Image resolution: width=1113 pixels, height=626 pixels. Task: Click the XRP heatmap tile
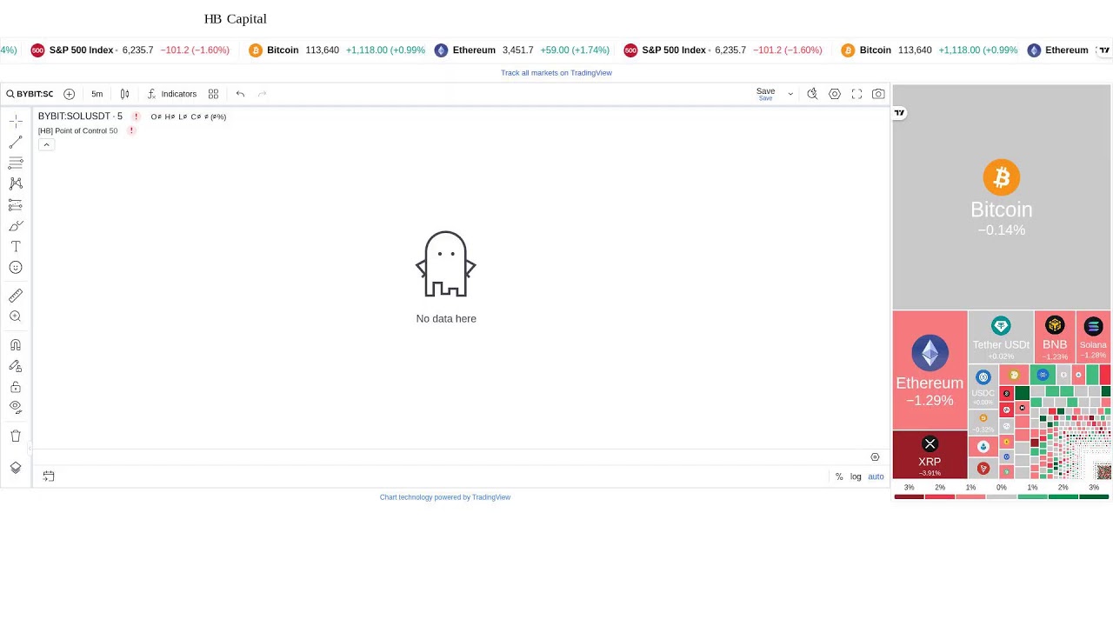[x=930, y=455]
